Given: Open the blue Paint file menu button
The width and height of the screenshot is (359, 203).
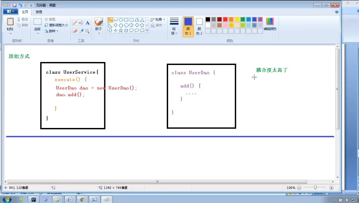Looking at the screenshot, I should [10, 11].
